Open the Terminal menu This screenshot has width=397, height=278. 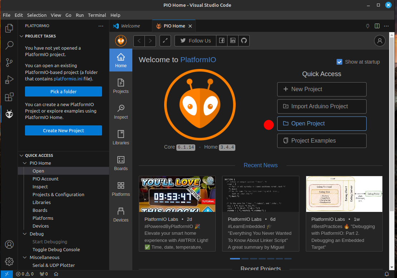97,15
